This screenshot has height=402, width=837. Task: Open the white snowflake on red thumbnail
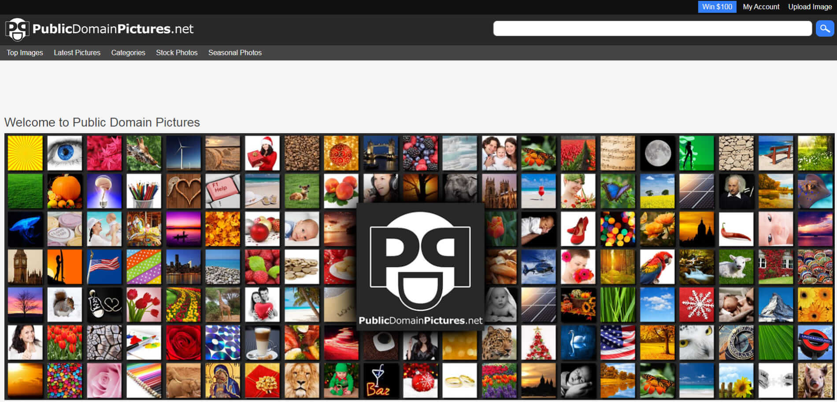pos(696,305)
